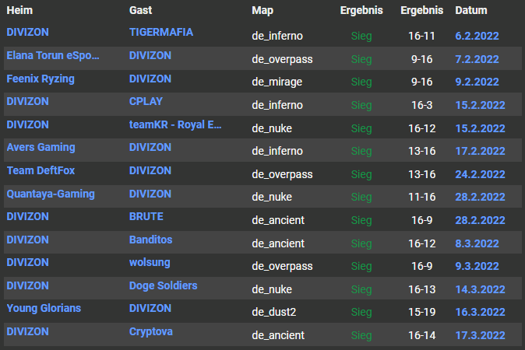The width and height of the screenshot is (525, 350).
Task: Open the match dated 6.2.2022
Action: [477, 37]
